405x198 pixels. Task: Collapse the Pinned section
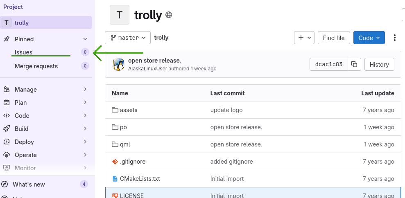[85, 39]
